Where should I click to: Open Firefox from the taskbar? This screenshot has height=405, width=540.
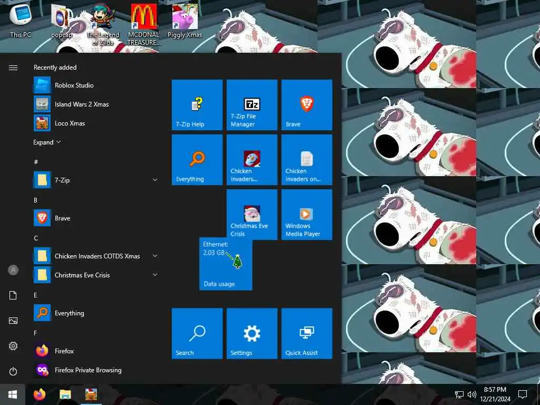40,394
